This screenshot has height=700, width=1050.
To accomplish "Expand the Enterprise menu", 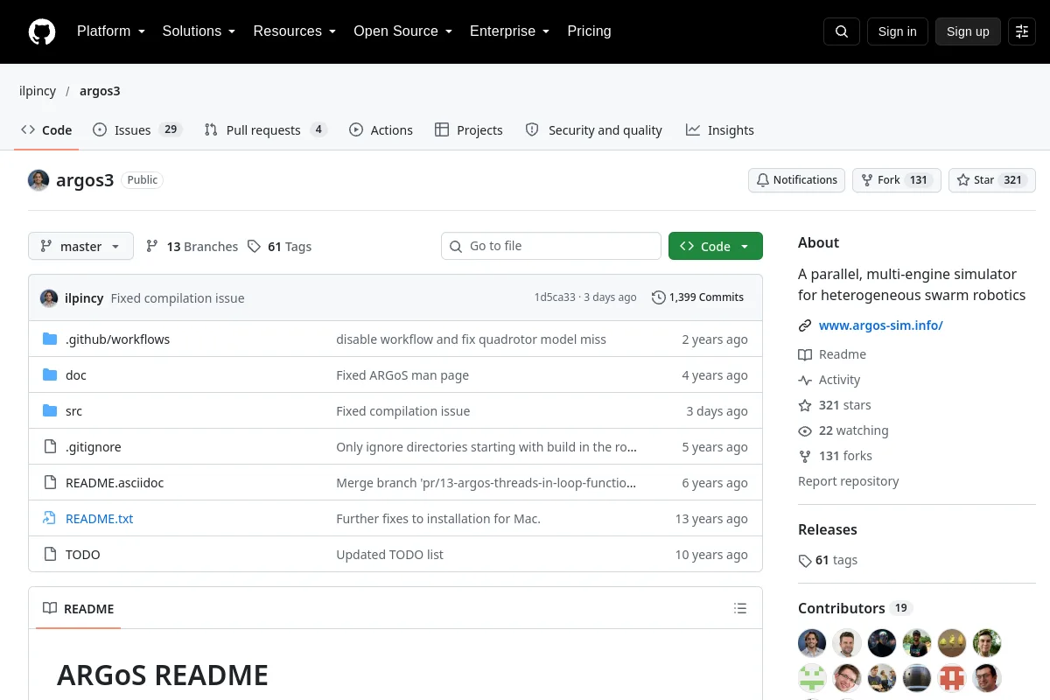I will [509, 31].
